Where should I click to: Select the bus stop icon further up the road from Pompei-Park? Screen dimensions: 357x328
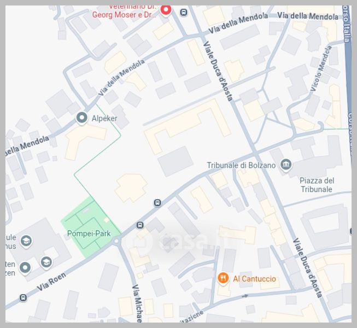157,203
